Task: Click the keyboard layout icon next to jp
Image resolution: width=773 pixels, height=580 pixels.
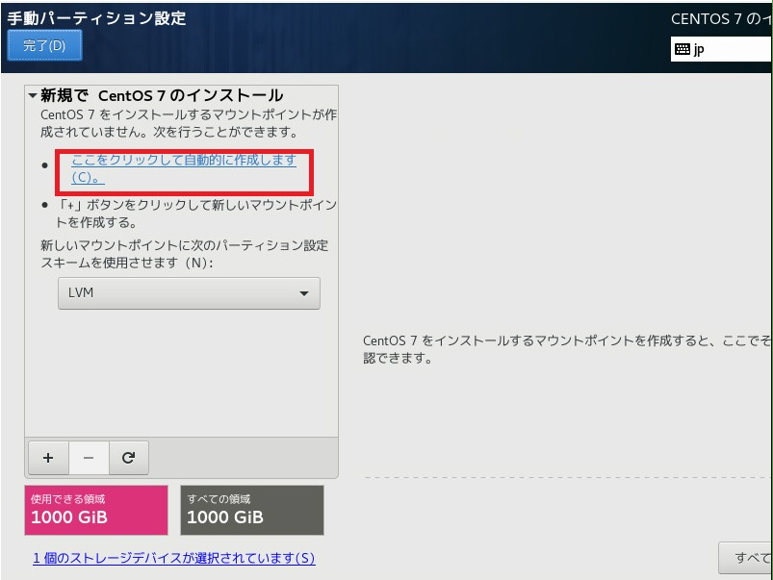Action: 683,49
